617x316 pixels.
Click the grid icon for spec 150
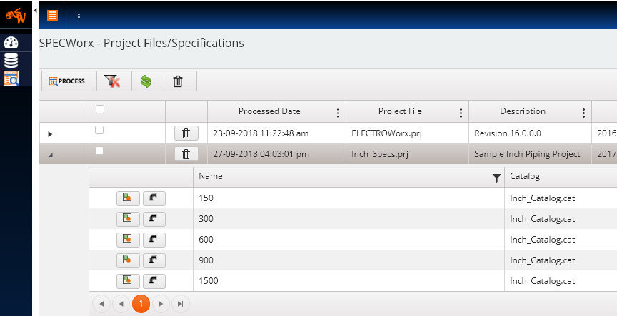(128, 198)
